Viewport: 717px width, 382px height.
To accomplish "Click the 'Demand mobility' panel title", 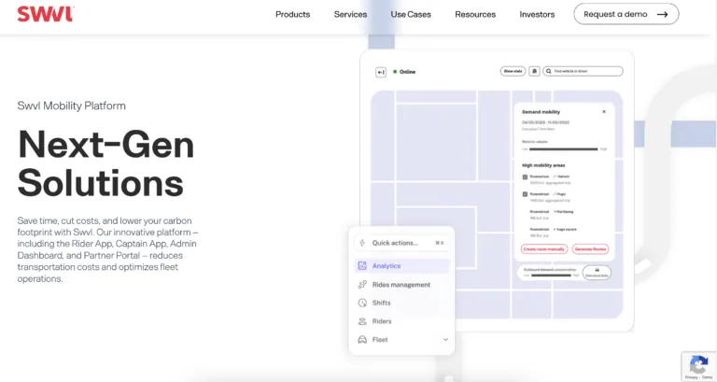I will coord(541,112).
